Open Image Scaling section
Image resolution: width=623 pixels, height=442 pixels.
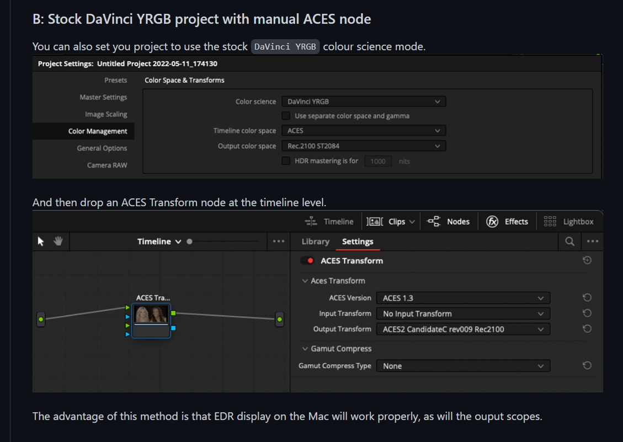106,114
